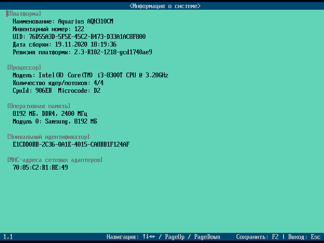324x243 pixels.
Task: Click the Инвентарный номер: 122 line
Action: 48,29
